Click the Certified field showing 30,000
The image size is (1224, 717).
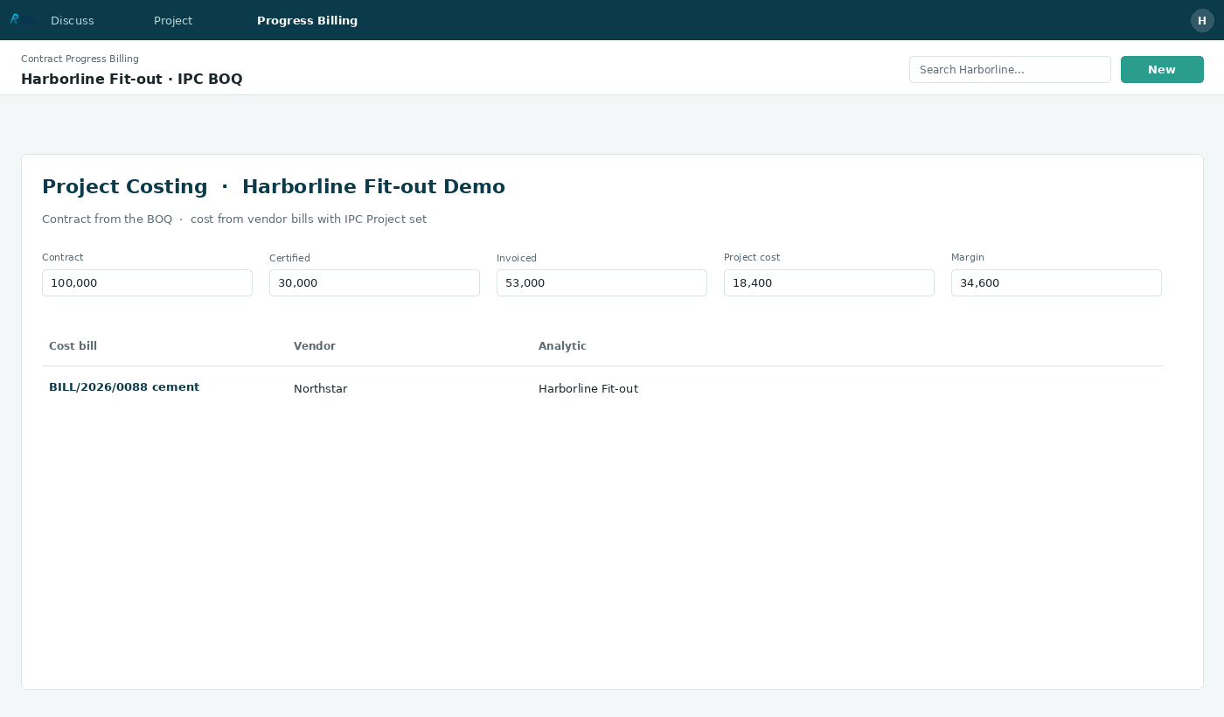[374, 282]
